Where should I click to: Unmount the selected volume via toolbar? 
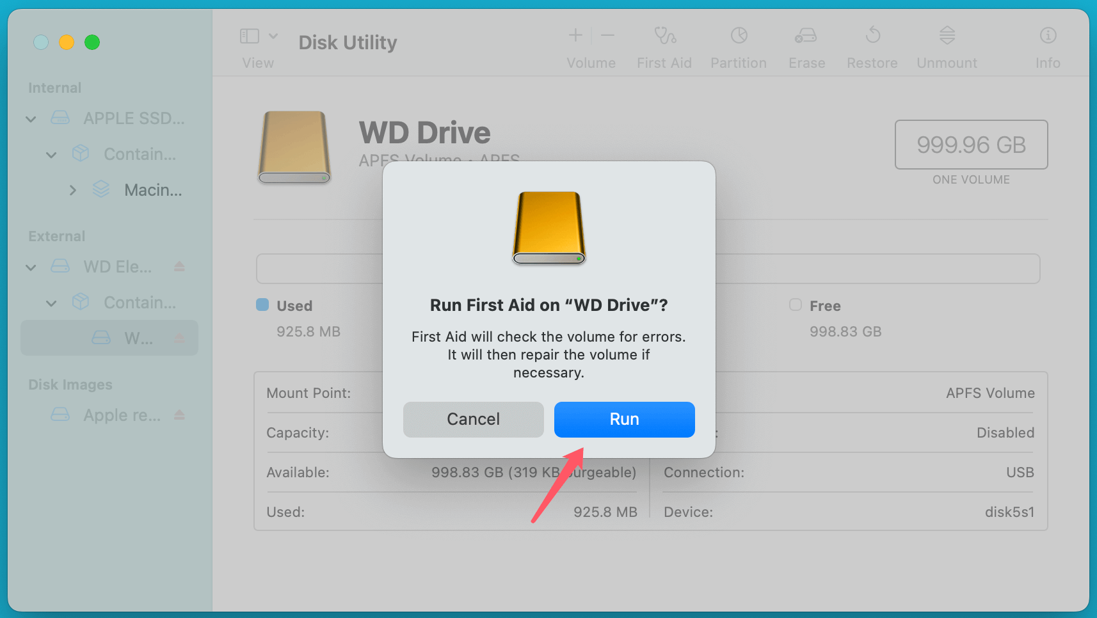pos(947,45)
